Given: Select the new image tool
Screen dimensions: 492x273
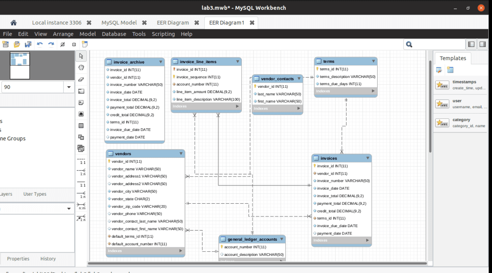Looking at the screenshot, I should (81, 114).
